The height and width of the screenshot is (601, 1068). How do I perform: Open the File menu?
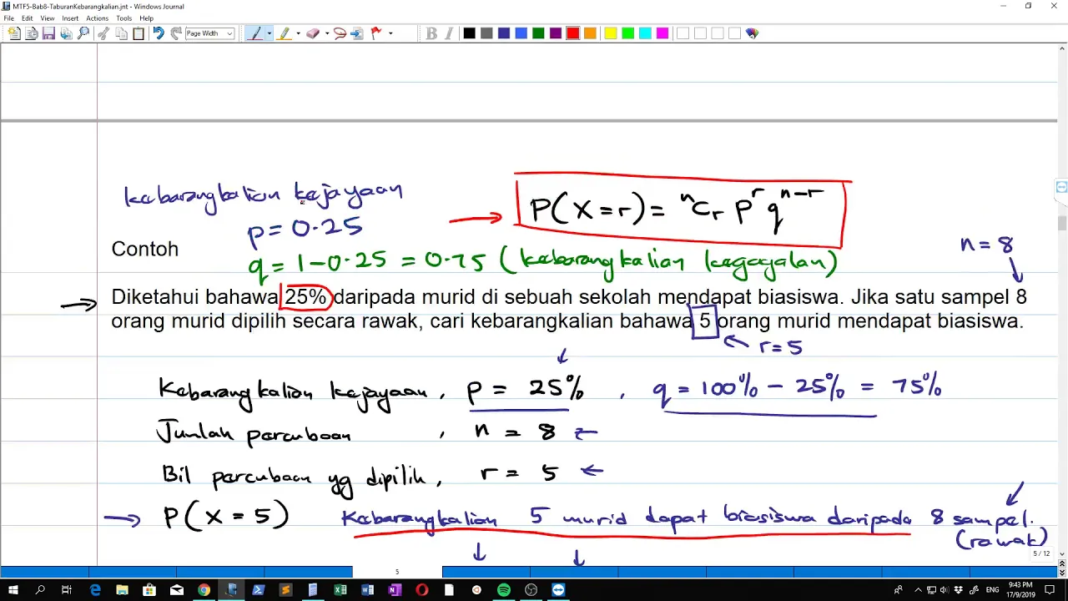(9, 18)
